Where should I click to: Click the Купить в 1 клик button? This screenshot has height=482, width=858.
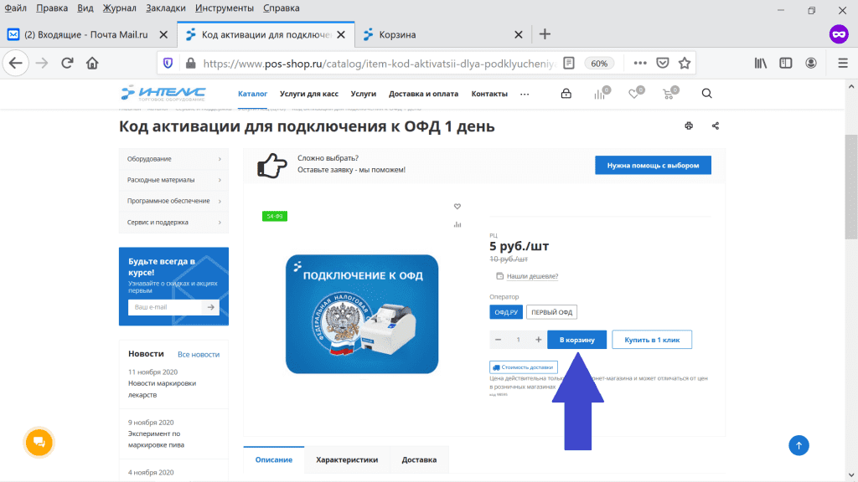[651, 340]
